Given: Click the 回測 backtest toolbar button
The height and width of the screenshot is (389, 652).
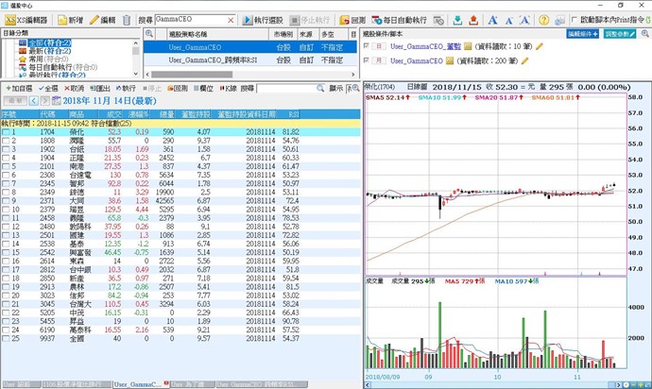Looking at the screenshot, I should click(352, 19).
